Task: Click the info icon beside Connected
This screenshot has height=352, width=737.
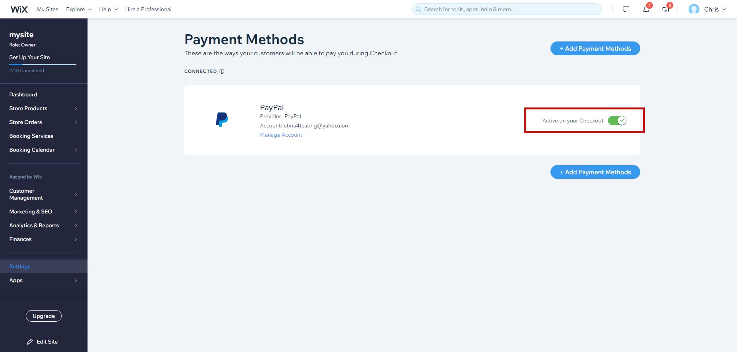Action: tap(222, 71)
